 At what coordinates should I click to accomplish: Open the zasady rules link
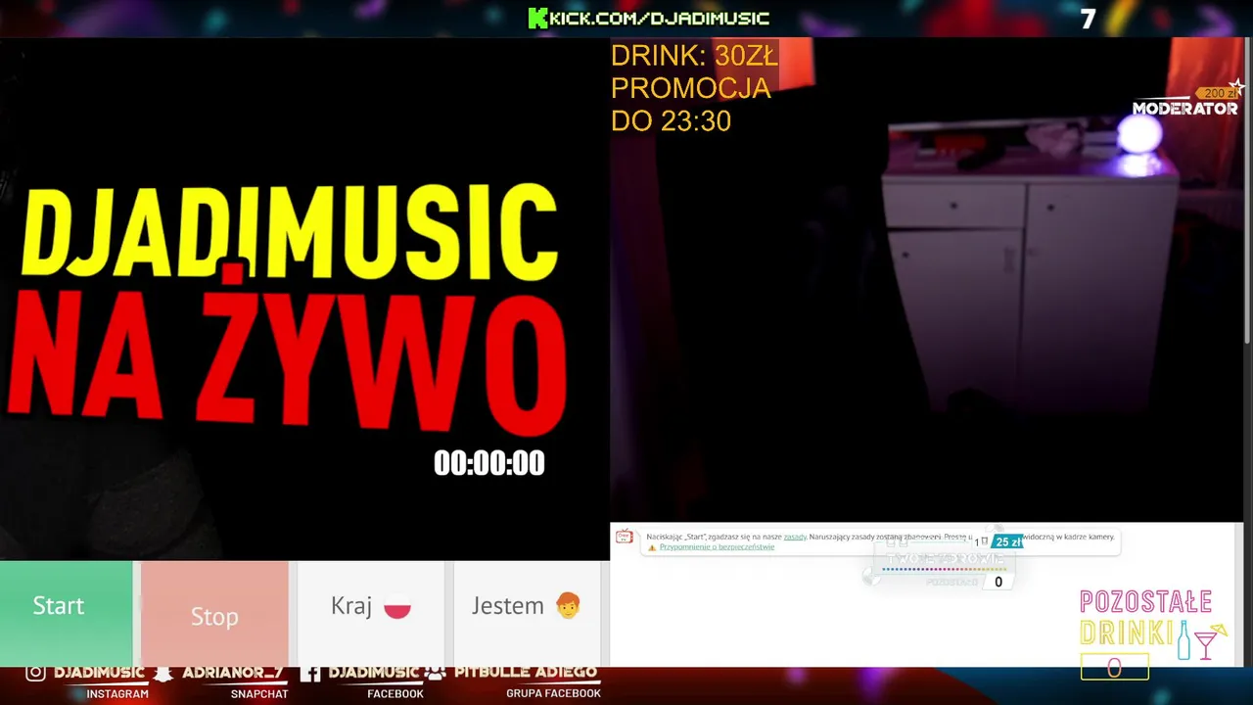[x=795, y=537]
